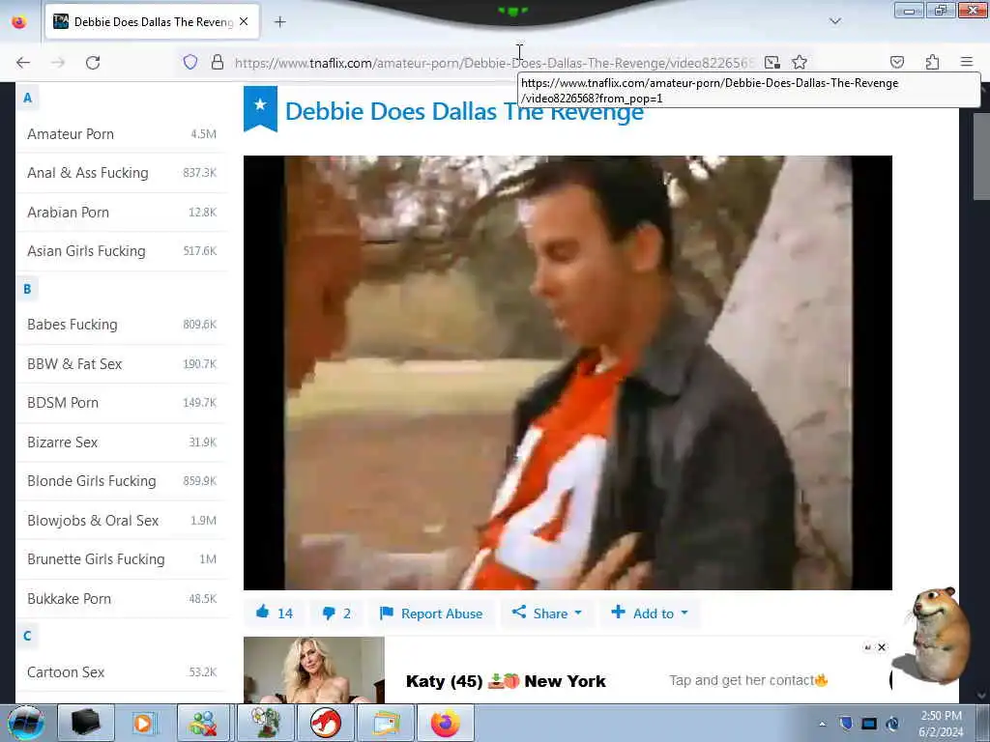This screenshot has height=742, width=990.
Task: Open the black box taskbar application
Action: [86, 723]
